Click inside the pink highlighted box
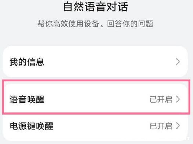The image size is (193, 144). [x=96, y=97]
